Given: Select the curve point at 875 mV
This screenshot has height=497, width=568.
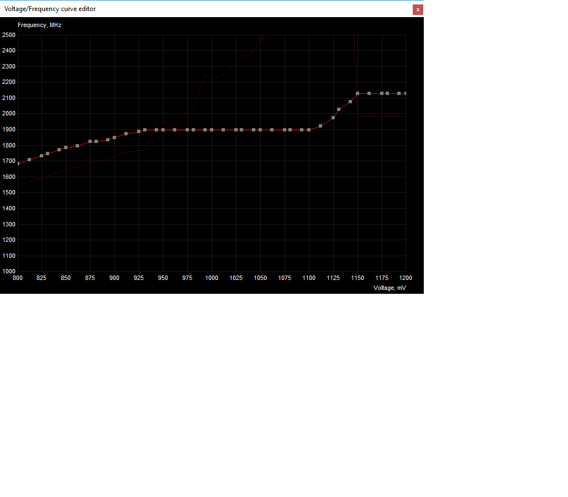Looking at the screenshot, I should pos(90,141).
